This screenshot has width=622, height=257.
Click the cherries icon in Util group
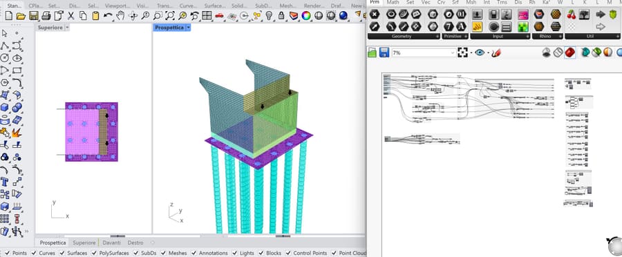pyautogui.click(x=572, y=15)
